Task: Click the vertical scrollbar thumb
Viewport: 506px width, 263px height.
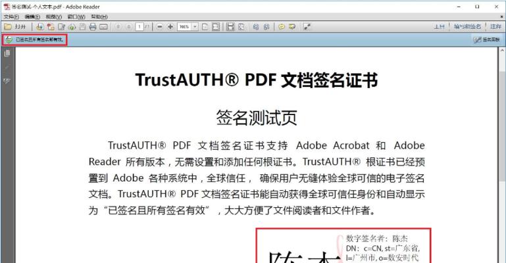Action: [502, 126]
